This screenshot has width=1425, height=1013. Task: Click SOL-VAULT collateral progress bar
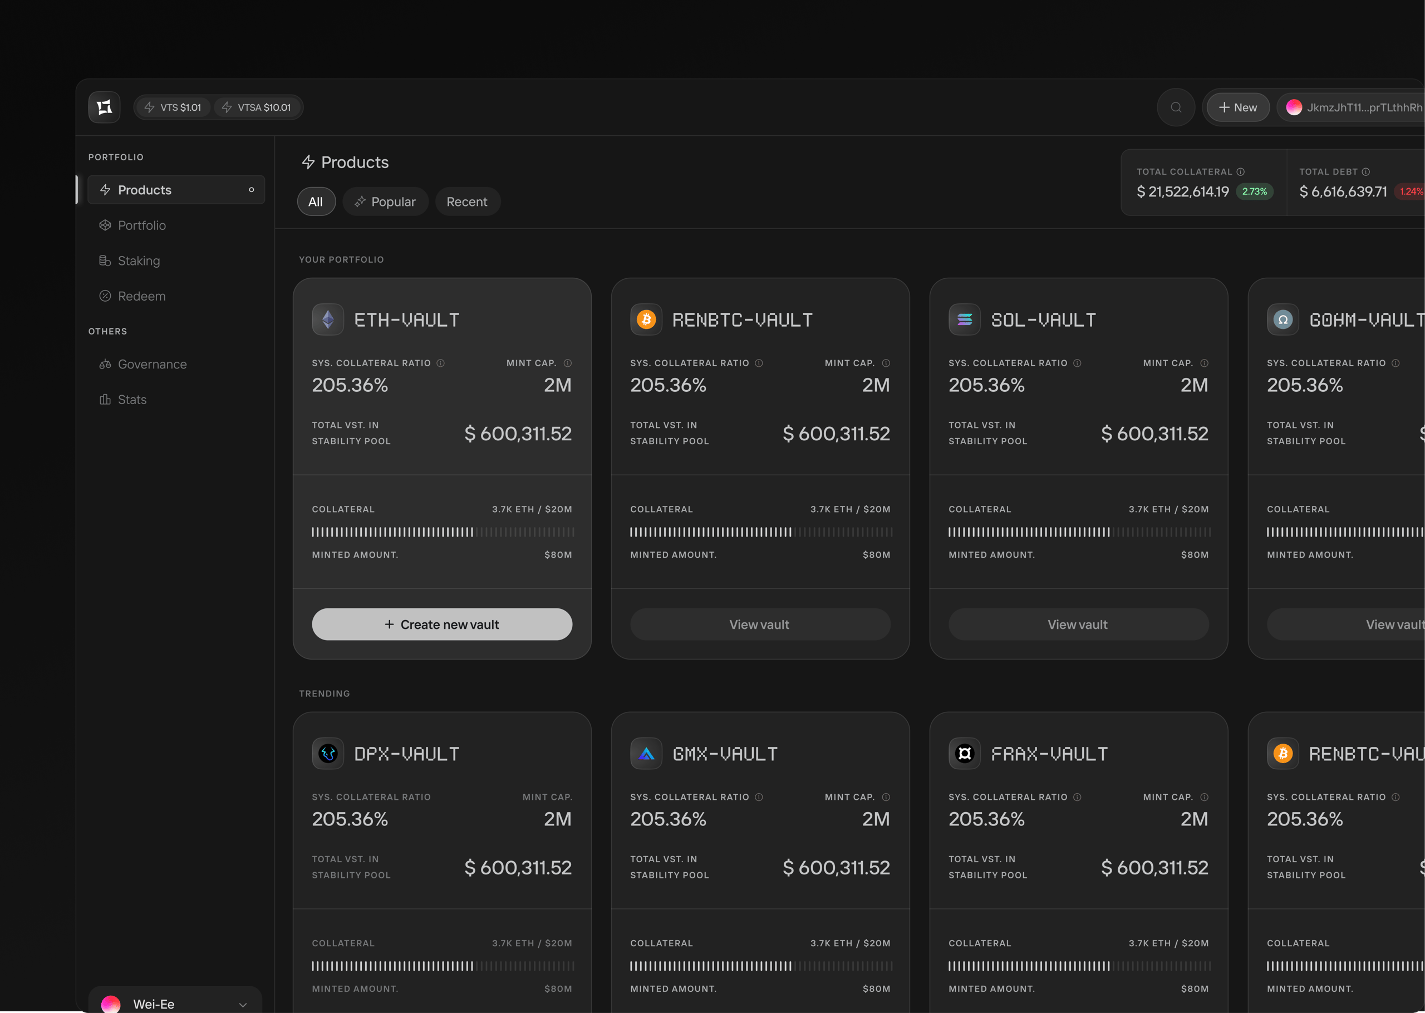click(1079, 532)
